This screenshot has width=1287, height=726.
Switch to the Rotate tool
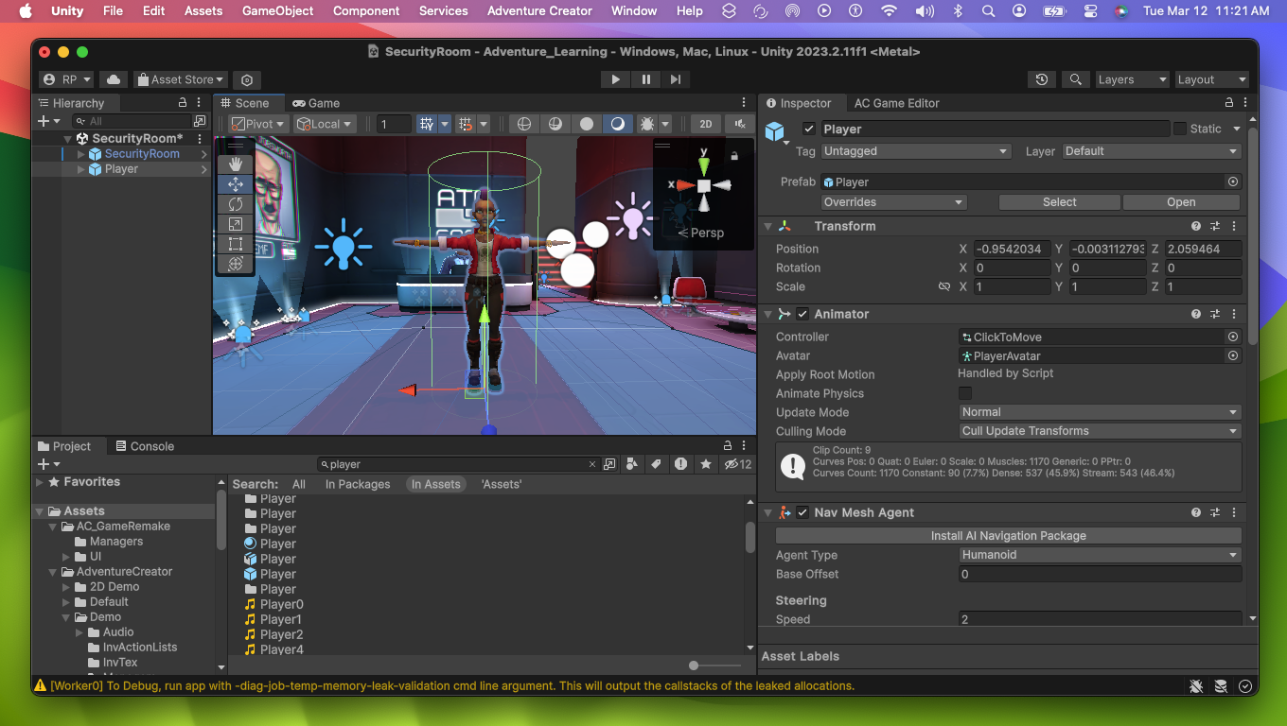pyautogui.click(x=237, y=203)
